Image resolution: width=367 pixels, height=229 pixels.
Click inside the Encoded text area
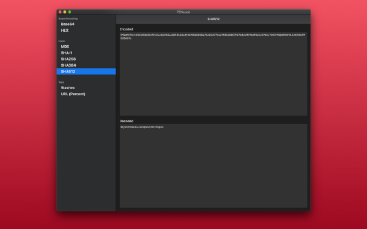point(213,74)
